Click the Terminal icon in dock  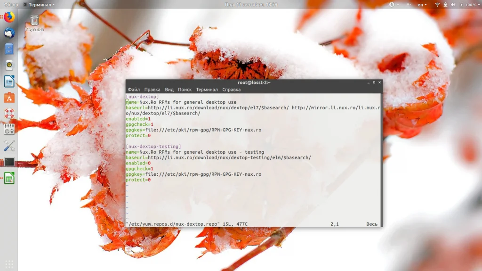click(x=9, y=162)
